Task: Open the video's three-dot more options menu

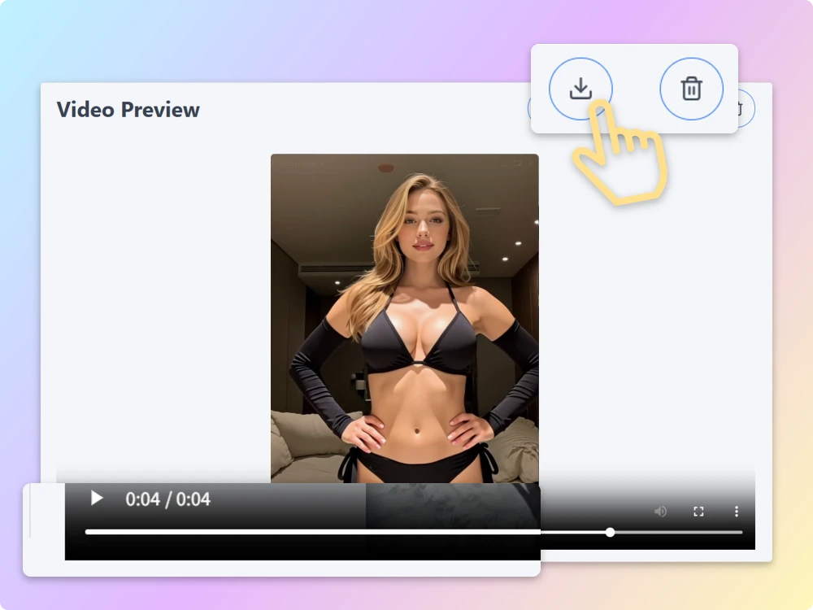Action: click(x=737, y=512)
